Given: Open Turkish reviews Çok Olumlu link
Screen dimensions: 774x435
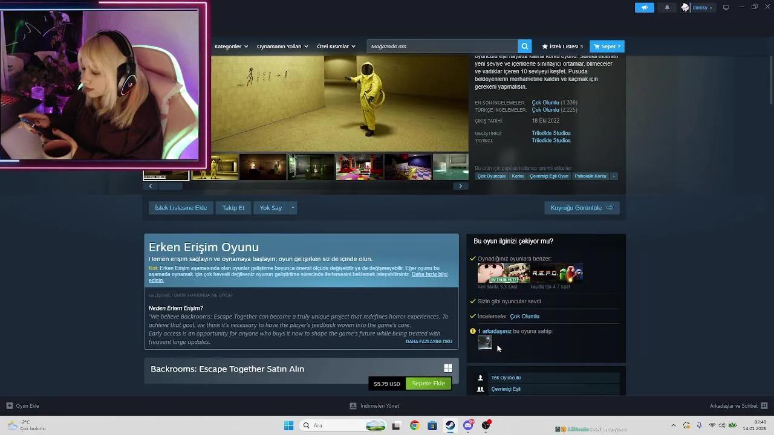Looking at the screenshot, I should 545,110.
